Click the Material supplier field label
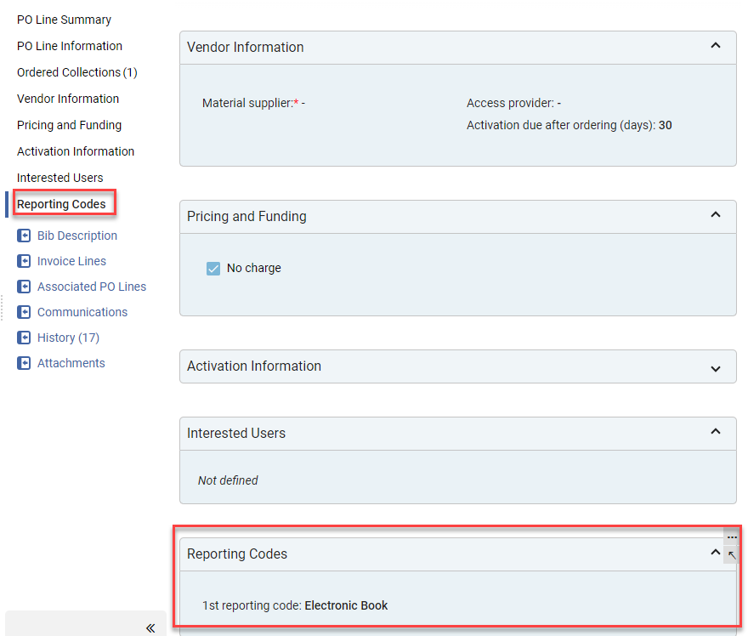This screenshot has height=636, width=748. coord(247,103)
